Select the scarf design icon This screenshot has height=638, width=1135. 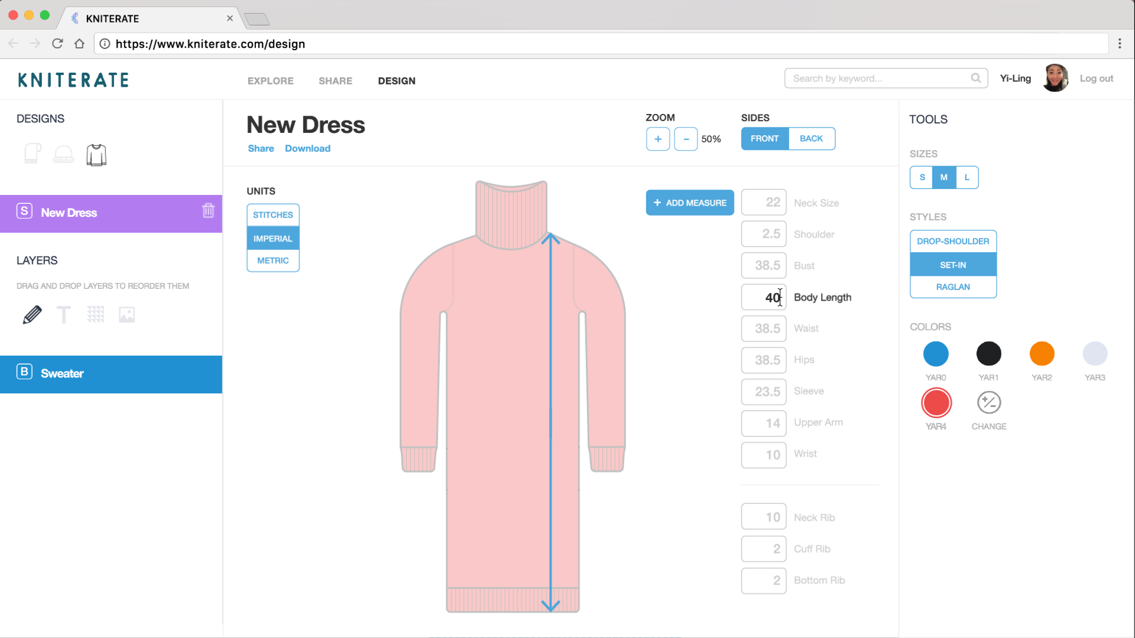click(x=33, y=154)
